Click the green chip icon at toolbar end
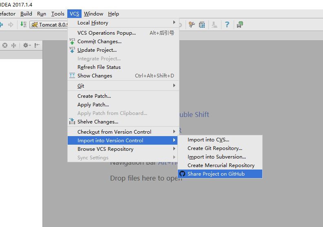The width and height of the screenshot is (323, 227). (x=240, y=24)
